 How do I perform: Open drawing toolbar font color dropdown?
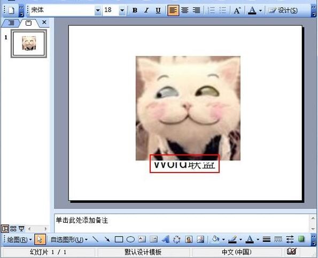click(258, 240)
